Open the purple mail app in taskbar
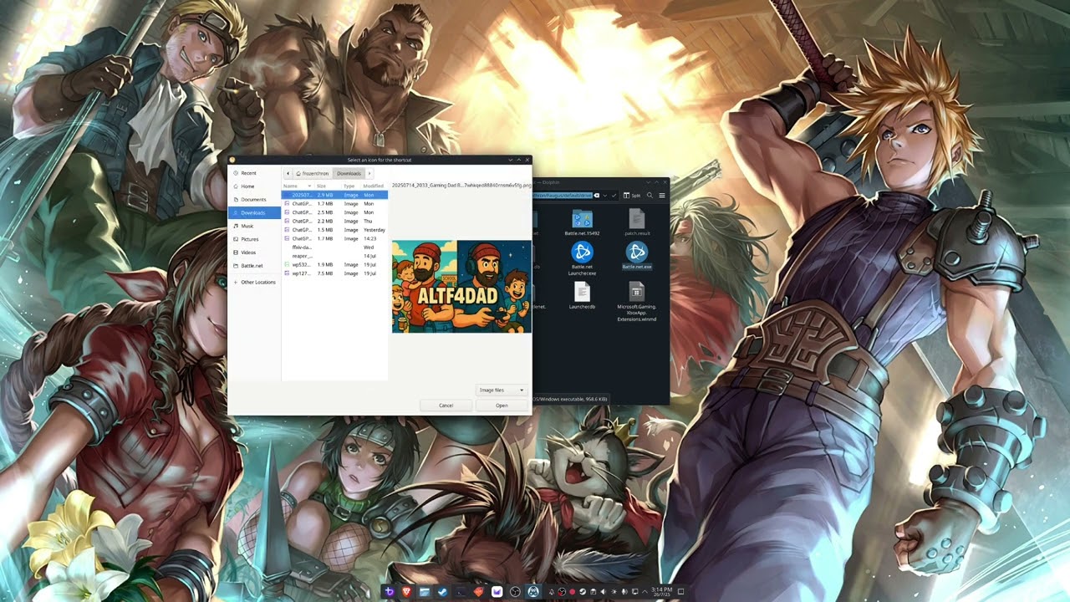 point(497,591)
